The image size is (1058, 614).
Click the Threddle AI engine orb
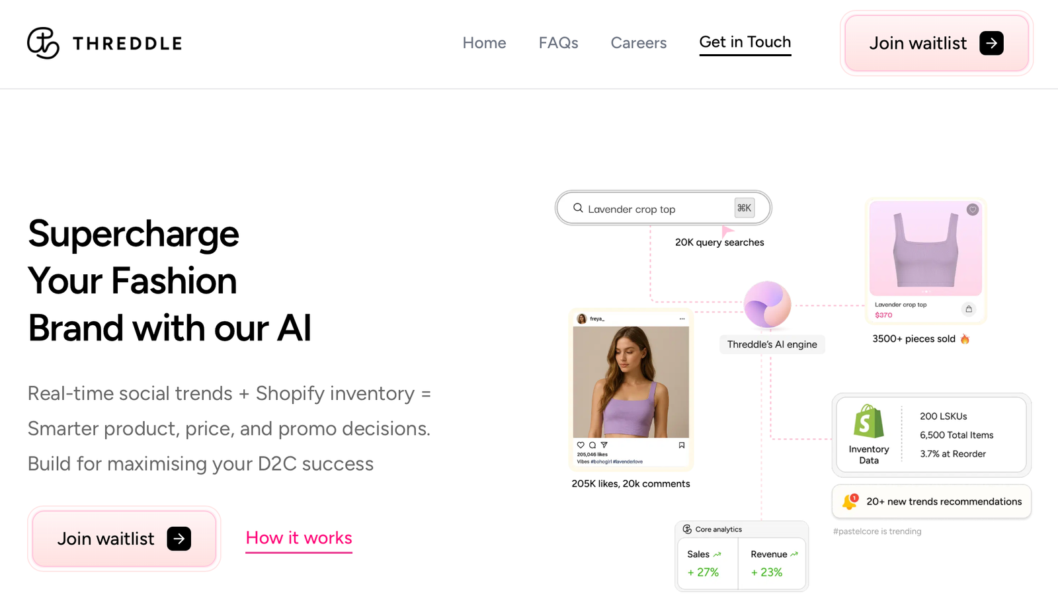point(767,305)
